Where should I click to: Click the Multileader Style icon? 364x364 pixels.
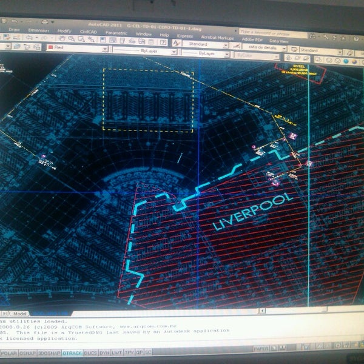[350, 53]
